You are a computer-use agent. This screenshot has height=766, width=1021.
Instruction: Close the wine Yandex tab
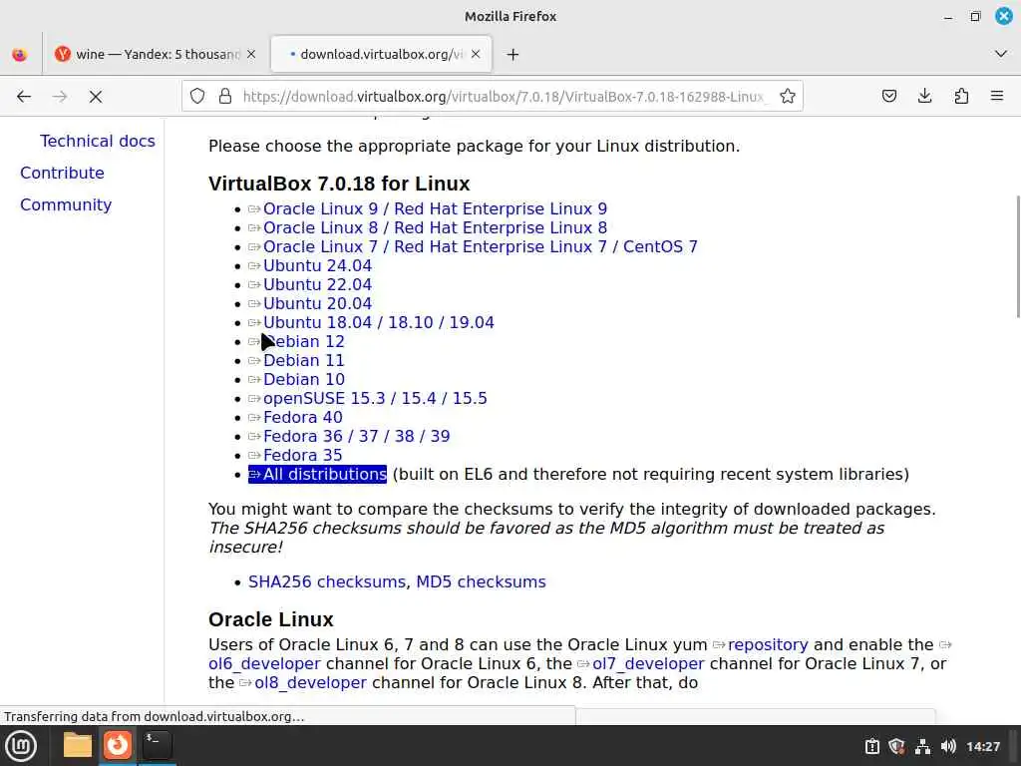click(251, 54)
